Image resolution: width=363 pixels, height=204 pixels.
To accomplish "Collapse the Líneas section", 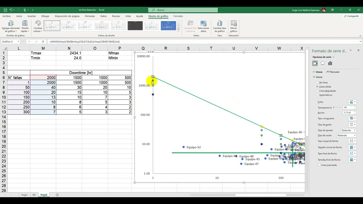I will point(314,77).
